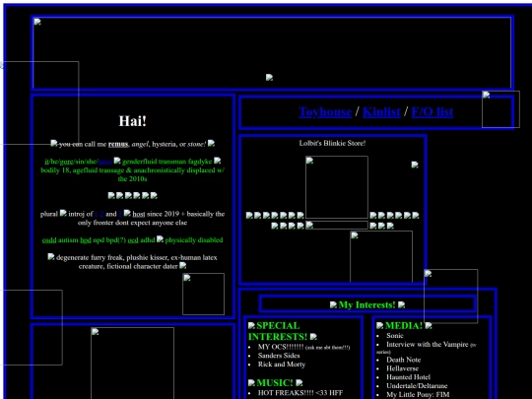Click broken image before 'physically disabled'
This screenshot has height=399, width=532.
click(161, 239)
